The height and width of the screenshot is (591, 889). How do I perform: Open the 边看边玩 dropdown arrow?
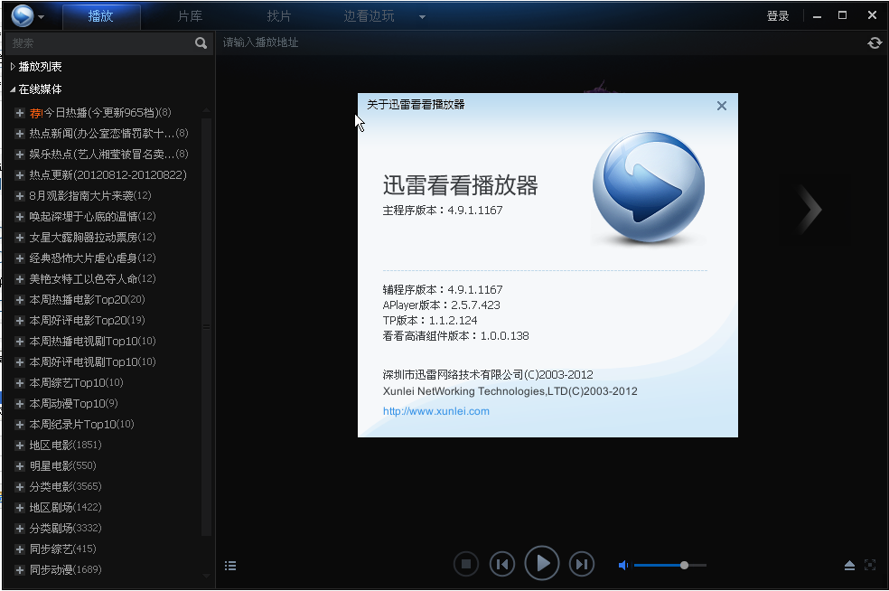421,15
